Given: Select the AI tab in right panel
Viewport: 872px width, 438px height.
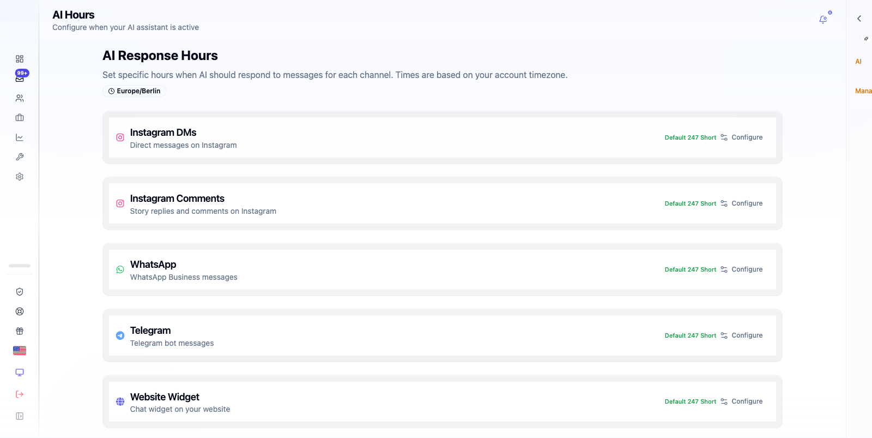Looking at the screenshot, I should 858,62.
